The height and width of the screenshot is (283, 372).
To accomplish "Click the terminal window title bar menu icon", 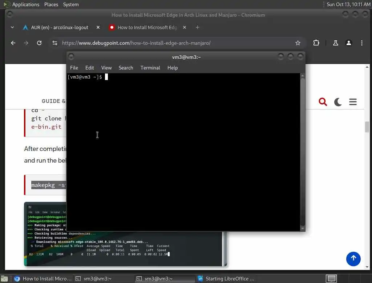I will pyautogui.click(x=71, y=57).
